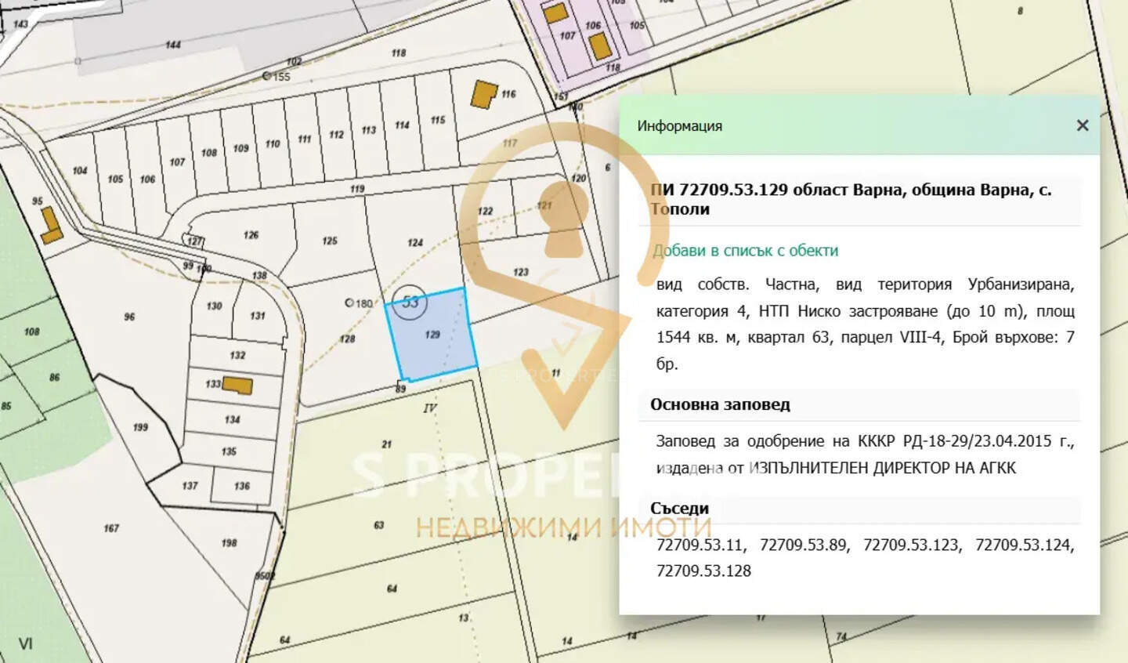Viewport: 1128px width, 663px height.
Task: Select parcel 124 on the map
Action: pyautogui.click(x=415, y=242)
